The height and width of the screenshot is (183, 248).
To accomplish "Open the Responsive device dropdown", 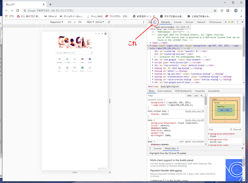I will coord(56,22).
